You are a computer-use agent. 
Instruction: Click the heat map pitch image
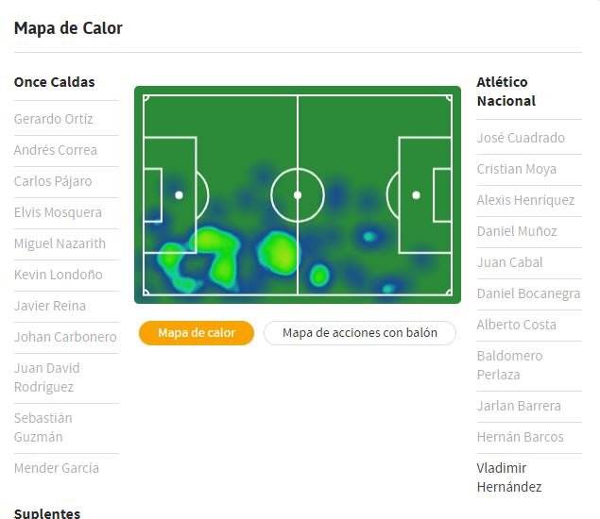[x=298, y=195]
